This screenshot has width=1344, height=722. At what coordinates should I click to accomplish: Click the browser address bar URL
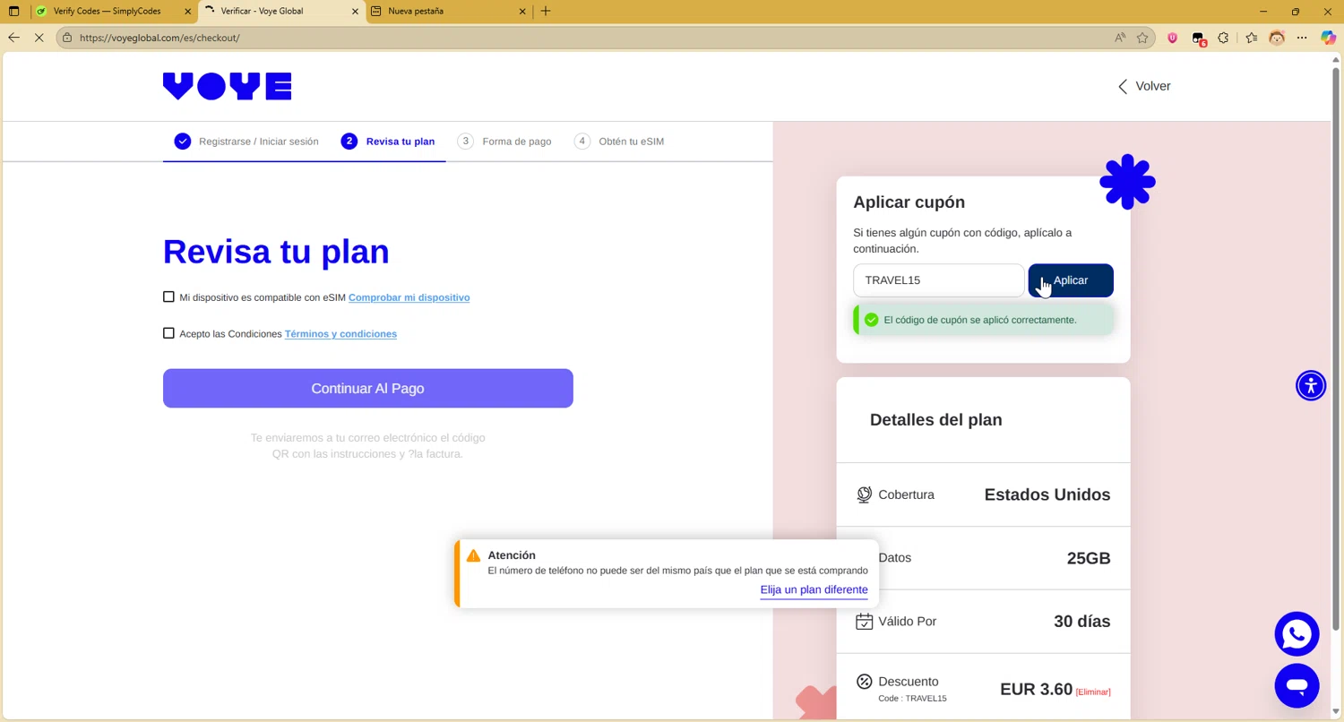pyautogui.click(x=159, y=38)
